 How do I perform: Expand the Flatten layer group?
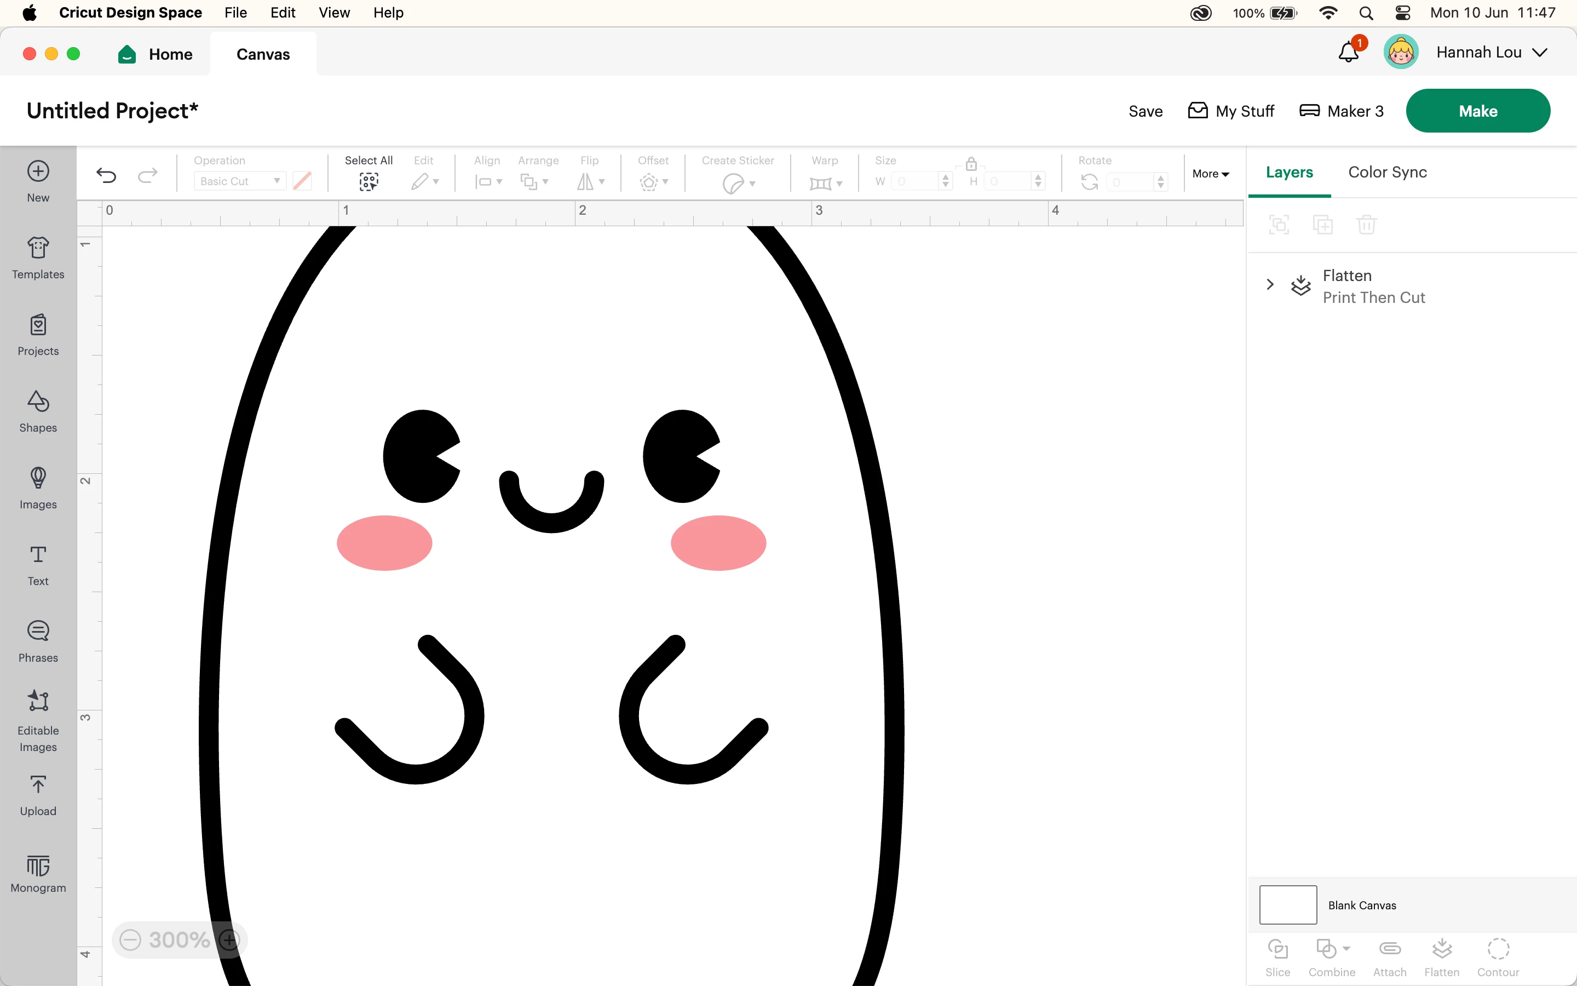coord(1269,284)
